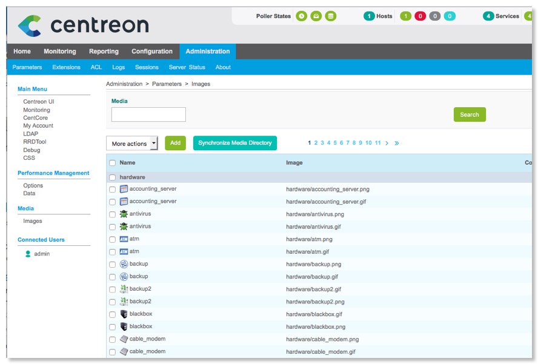Click the poller database status icon
The width and height of the screenshot is (538, 364).
pos(330,16)
